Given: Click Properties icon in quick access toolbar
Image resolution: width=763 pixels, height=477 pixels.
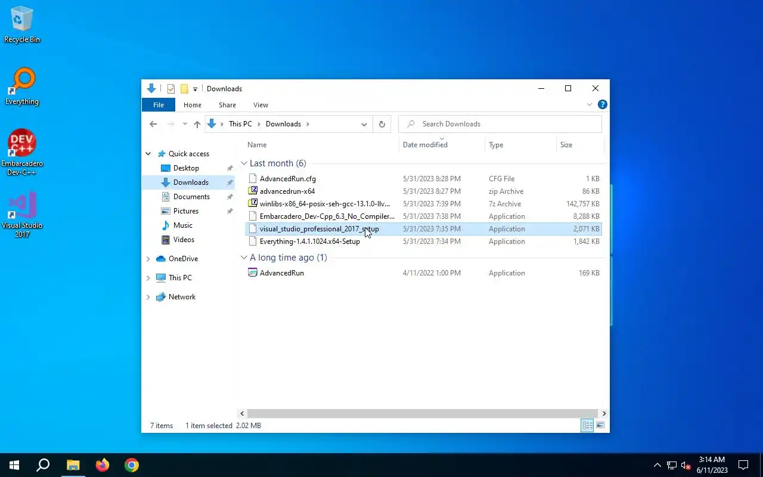Looking at the screenshot, I should pos(171,89).
